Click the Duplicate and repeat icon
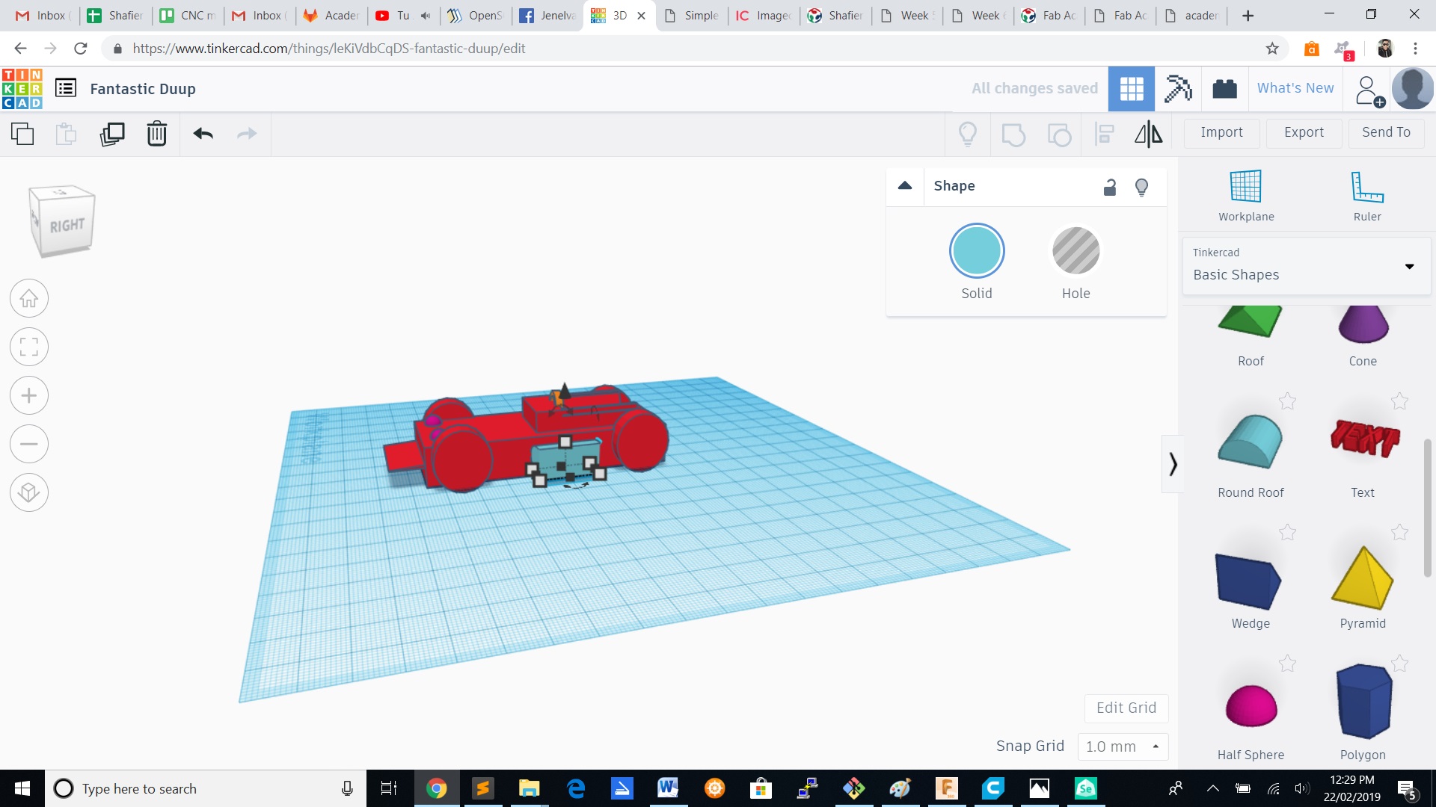 (x=112, y=134)
